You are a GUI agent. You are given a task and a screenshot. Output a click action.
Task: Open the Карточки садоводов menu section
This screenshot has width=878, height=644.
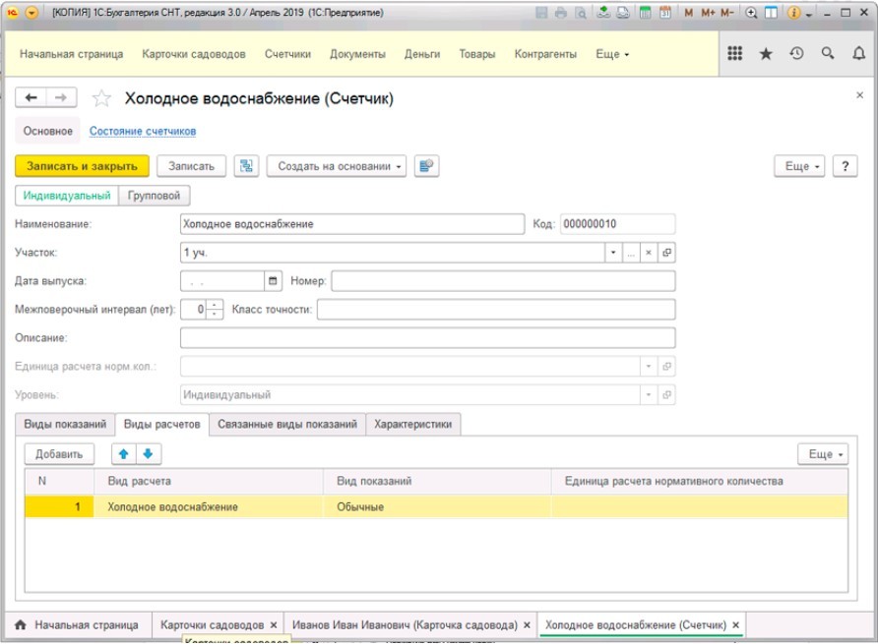pos(193,54)
